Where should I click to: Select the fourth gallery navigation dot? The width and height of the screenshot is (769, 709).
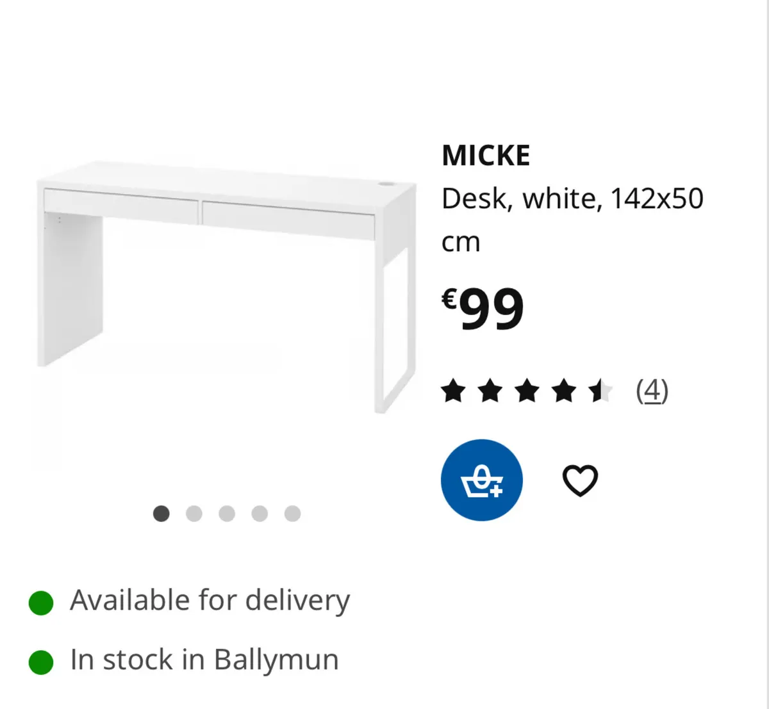(x=259, y=514)
